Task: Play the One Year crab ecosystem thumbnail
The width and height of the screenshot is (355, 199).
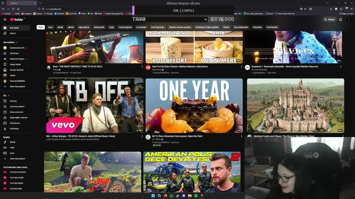Action: point(194,106)
